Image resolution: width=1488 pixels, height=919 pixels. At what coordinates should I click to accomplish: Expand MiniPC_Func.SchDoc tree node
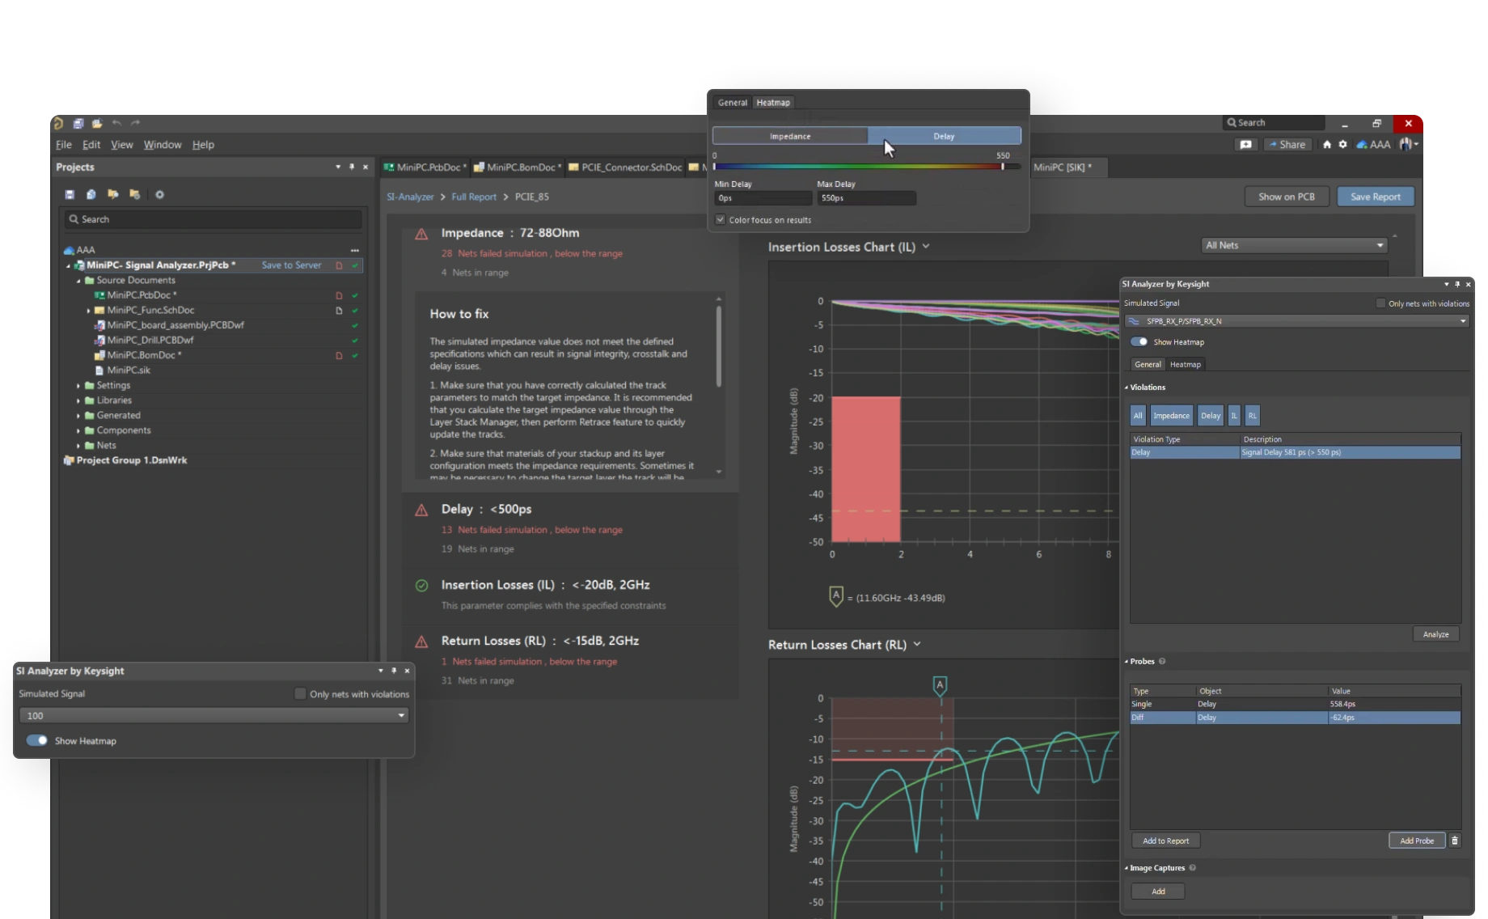[x=89, y=311]
